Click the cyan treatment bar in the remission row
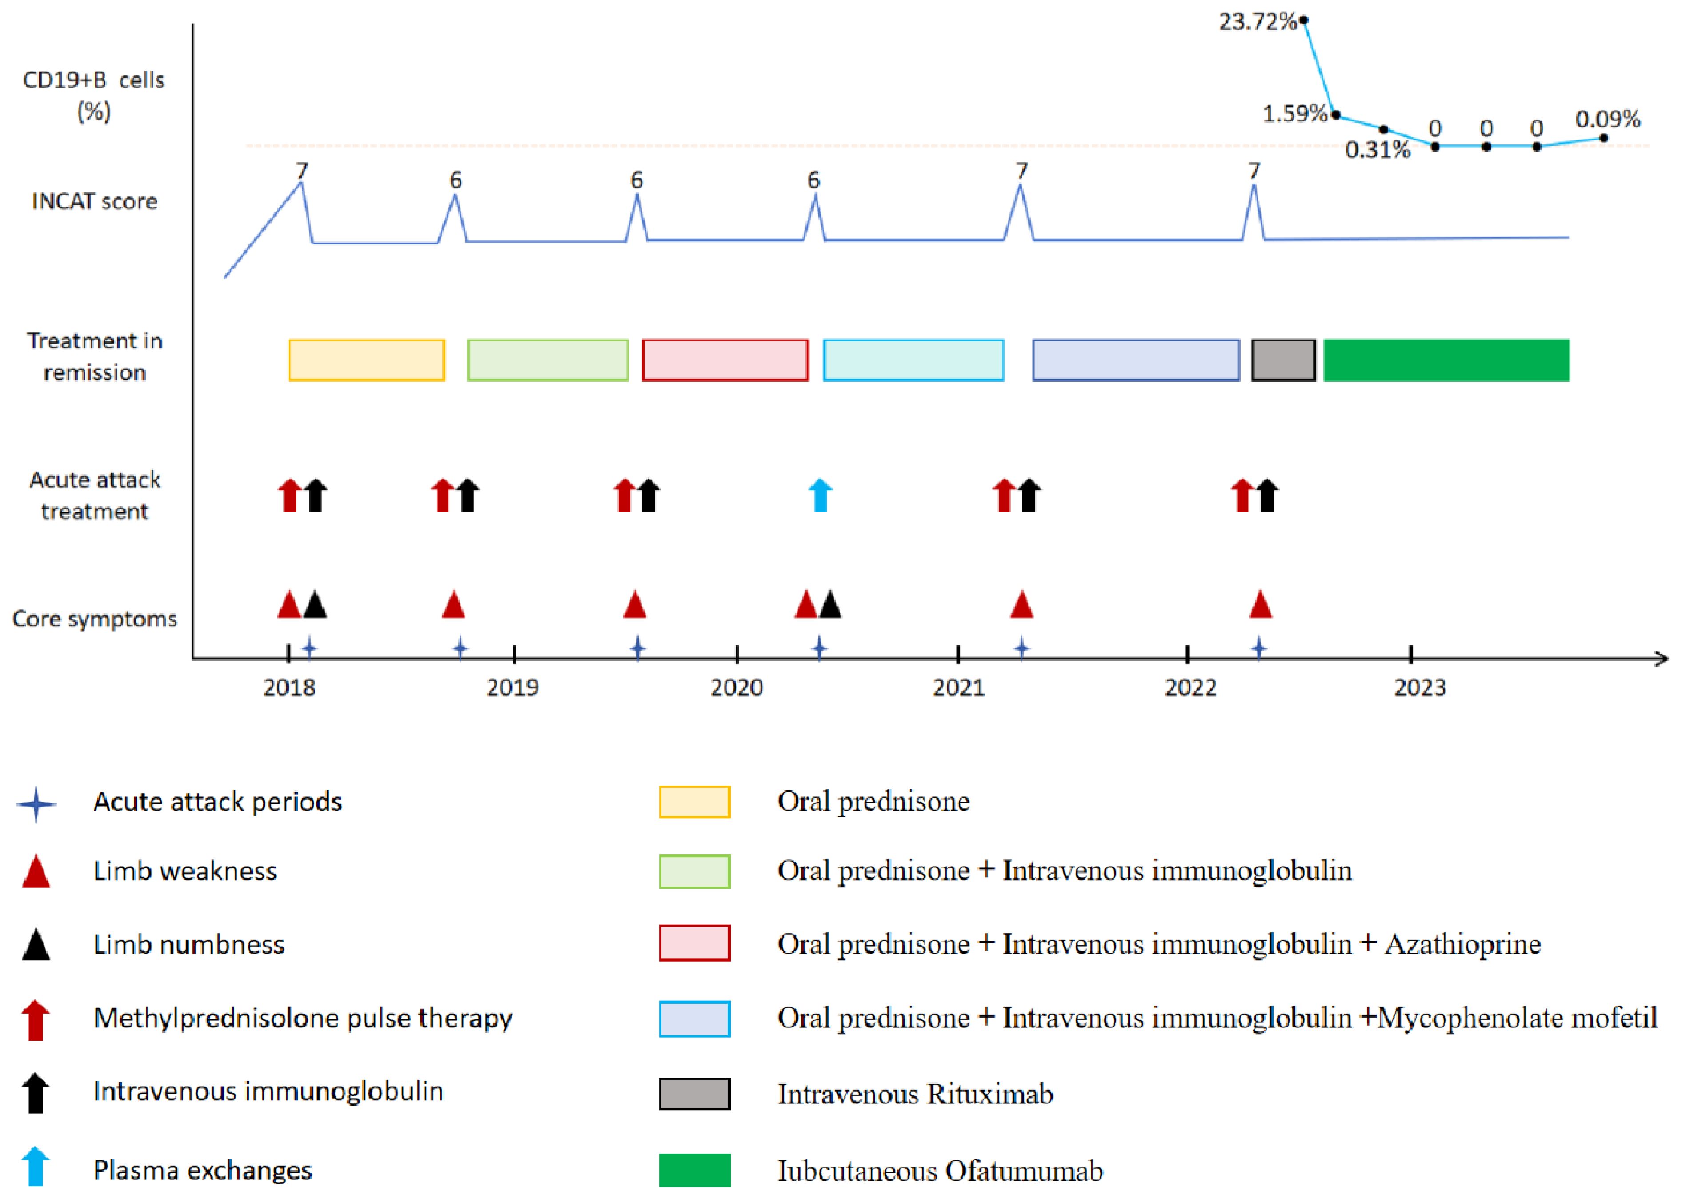Viewport: 1682px width, 1199px height. tap(913, 360)
